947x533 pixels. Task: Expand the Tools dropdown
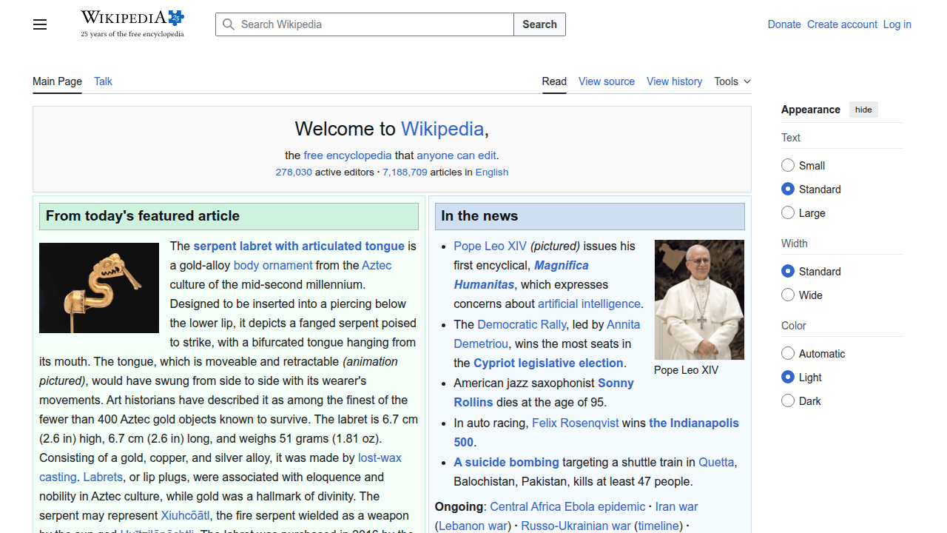[732, 81]
